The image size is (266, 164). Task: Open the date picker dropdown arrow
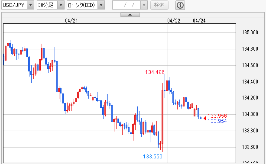click(144, 5)
